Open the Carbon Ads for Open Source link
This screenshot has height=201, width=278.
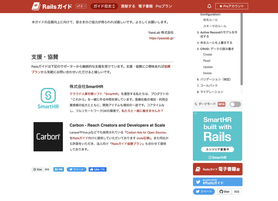(146, 132)
